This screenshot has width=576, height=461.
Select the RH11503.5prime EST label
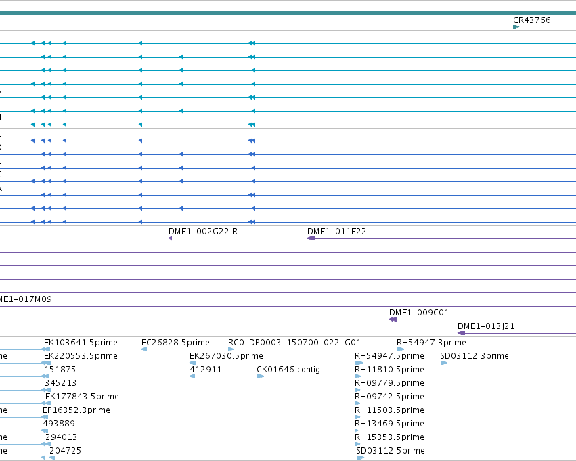click(389, 410)
